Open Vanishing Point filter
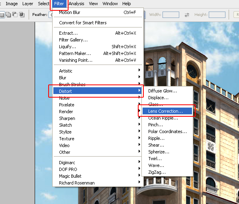239x204 pixels. click(x=98, y=60)
